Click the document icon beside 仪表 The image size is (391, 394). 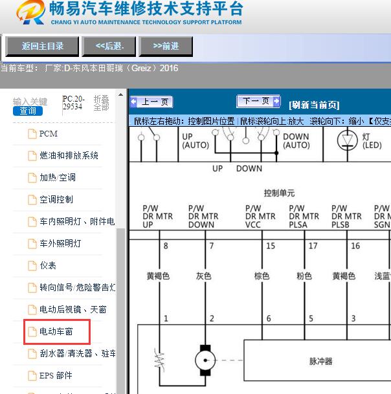point(32,265)
